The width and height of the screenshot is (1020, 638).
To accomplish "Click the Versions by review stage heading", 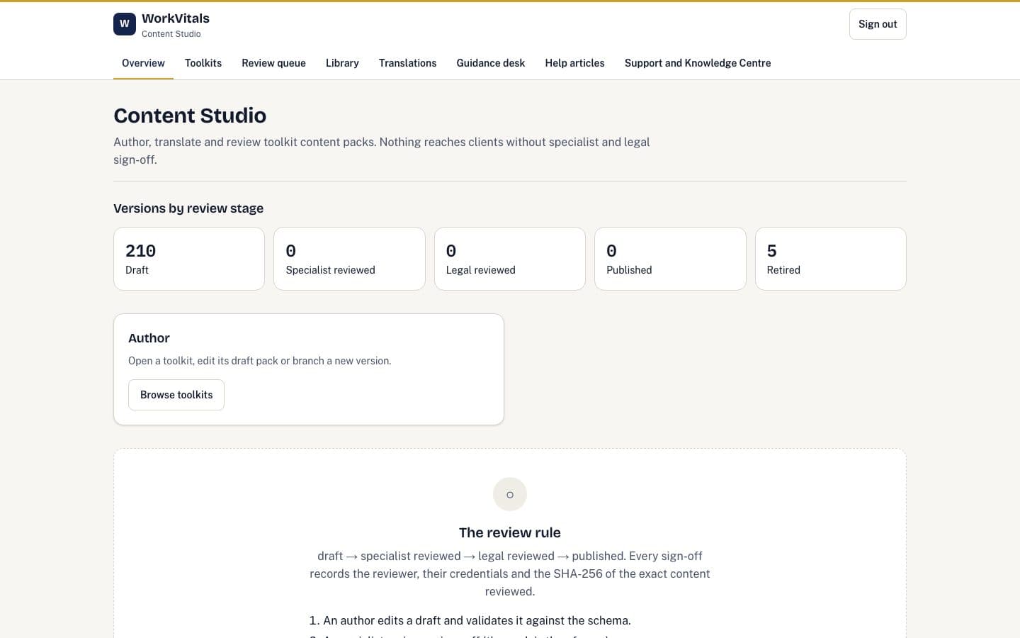I will [188, 208].
